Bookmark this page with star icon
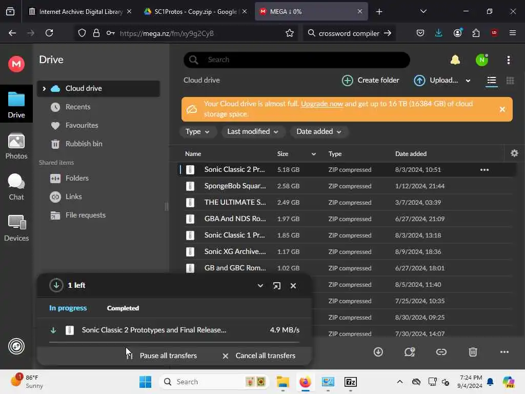The image size is (525, 394). point(290,33)
